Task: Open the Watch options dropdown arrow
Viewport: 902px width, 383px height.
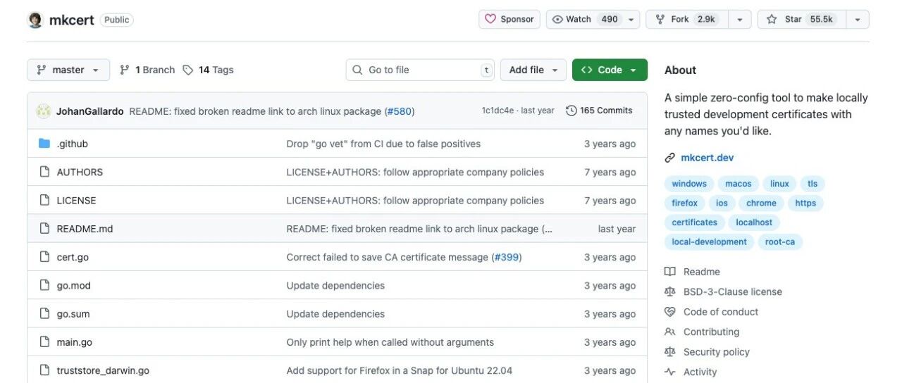Action: tap(630, 19)
